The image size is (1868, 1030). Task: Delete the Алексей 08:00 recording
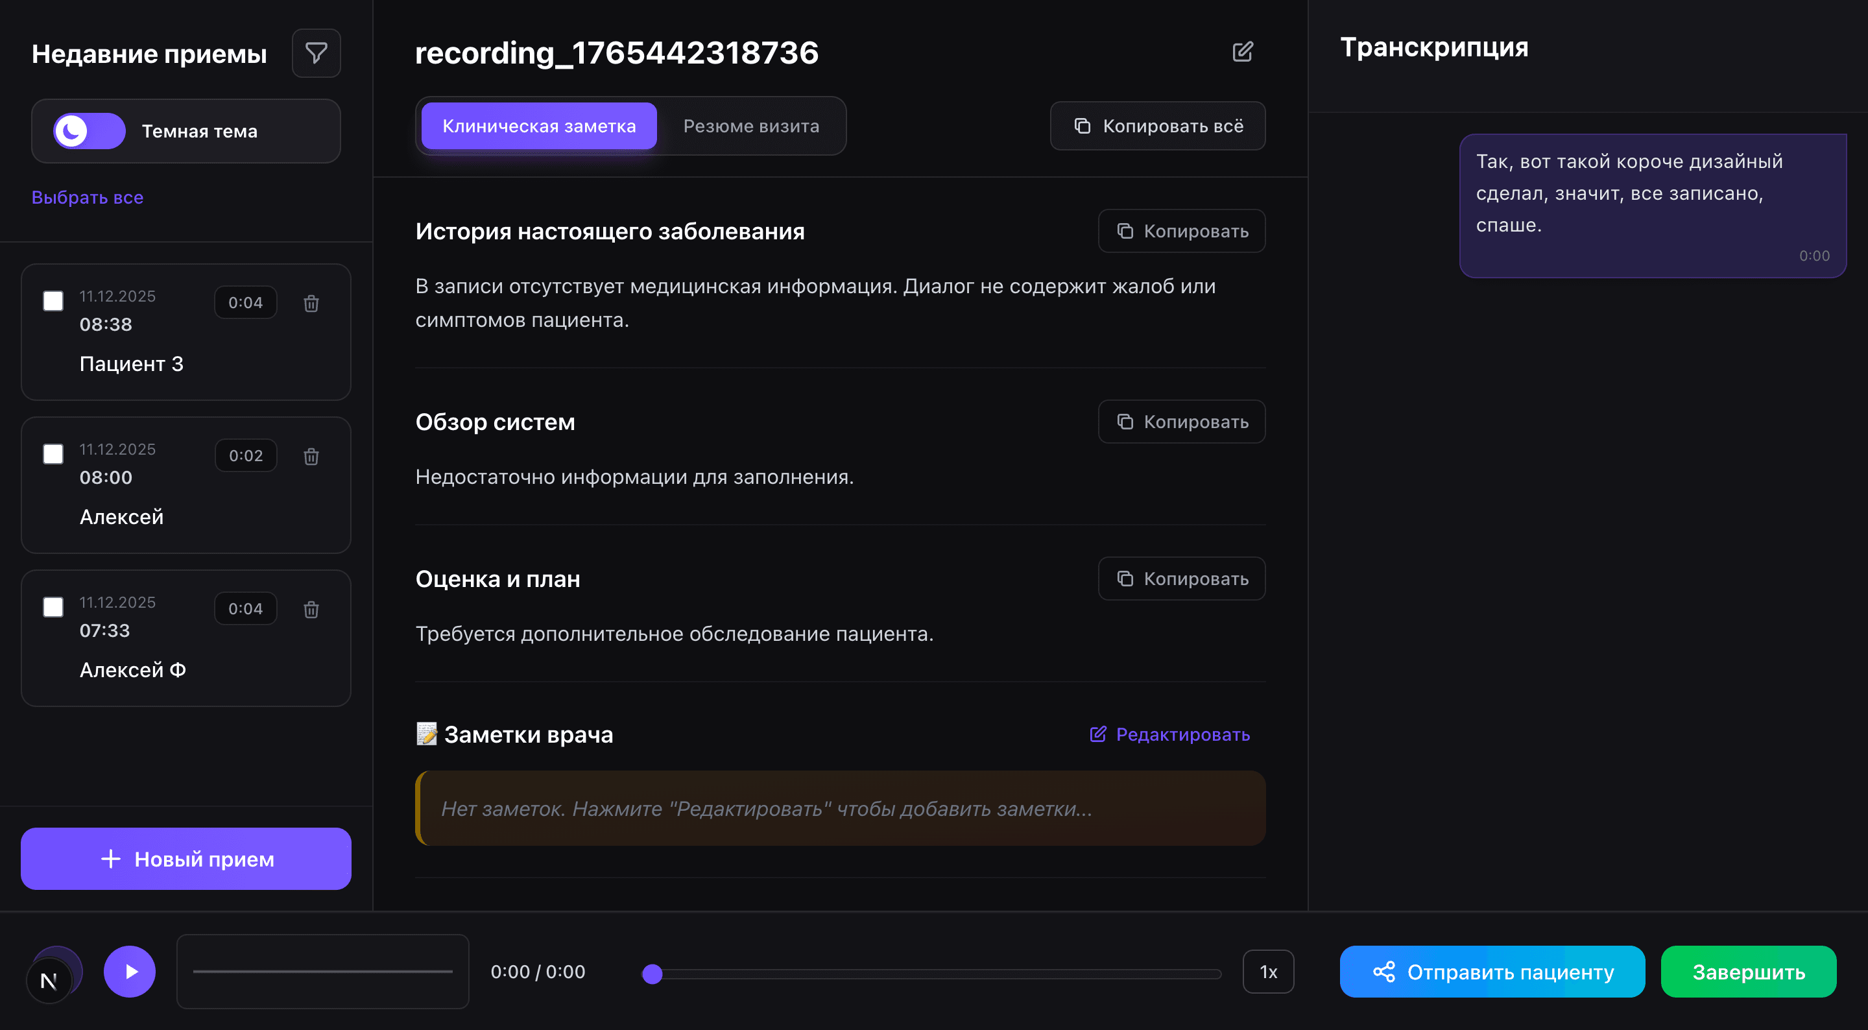tap(311, 456)
